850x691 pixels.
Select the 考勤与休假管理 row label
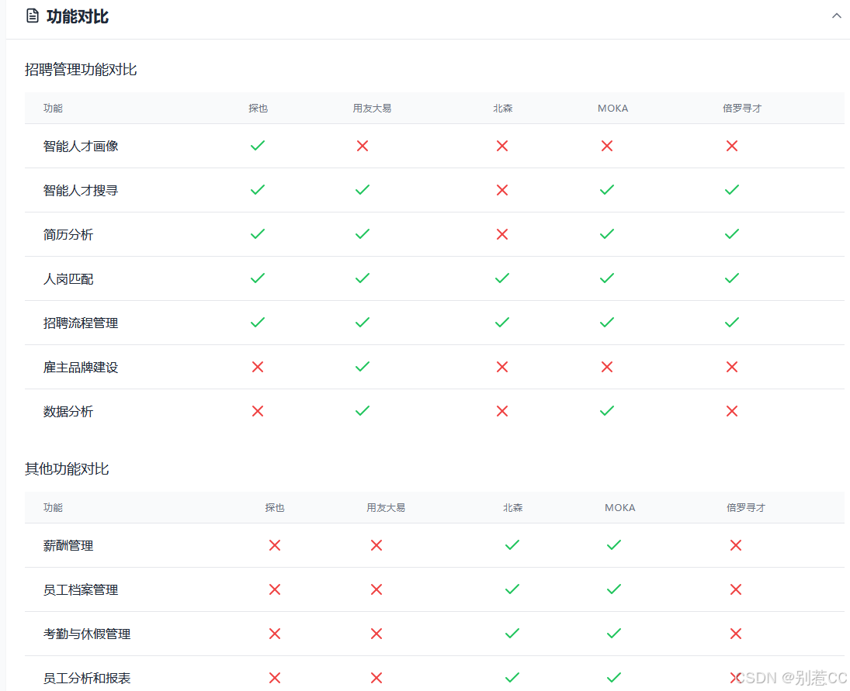click(x=87, y=634)
